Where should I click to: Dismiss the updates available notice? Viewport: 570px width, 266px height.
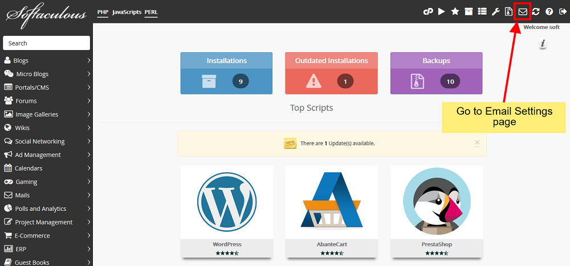[x=477, y=143]
